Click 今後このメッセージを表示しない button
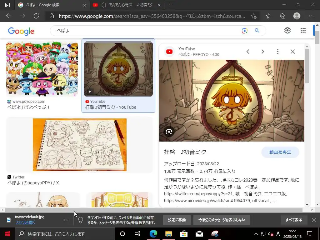 pyautogui.click(x=222, y=220)
